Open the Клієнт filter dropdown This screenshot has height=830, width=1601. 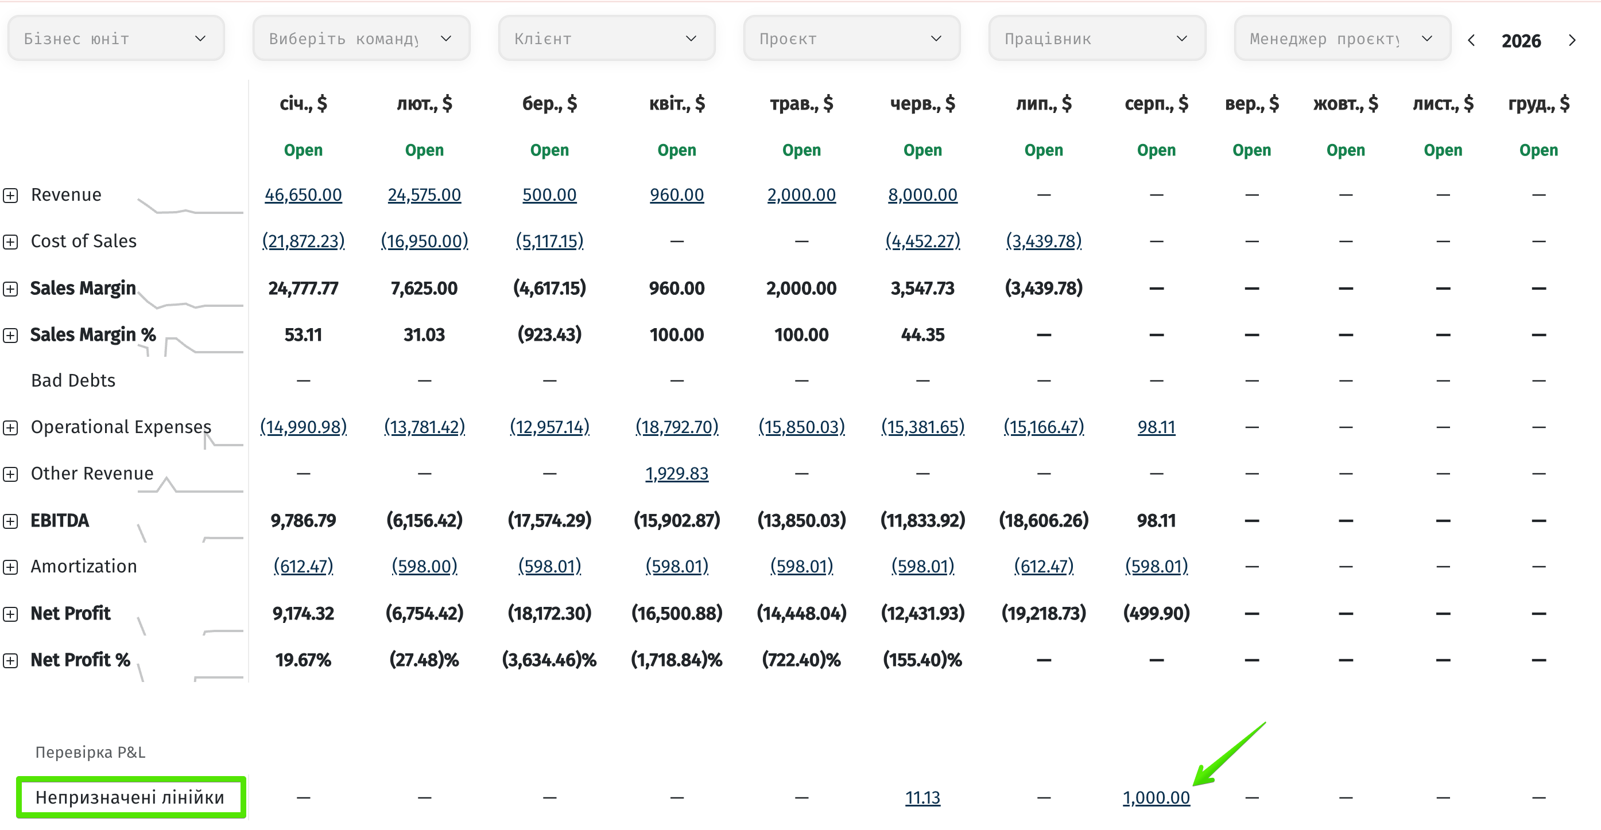607,38
